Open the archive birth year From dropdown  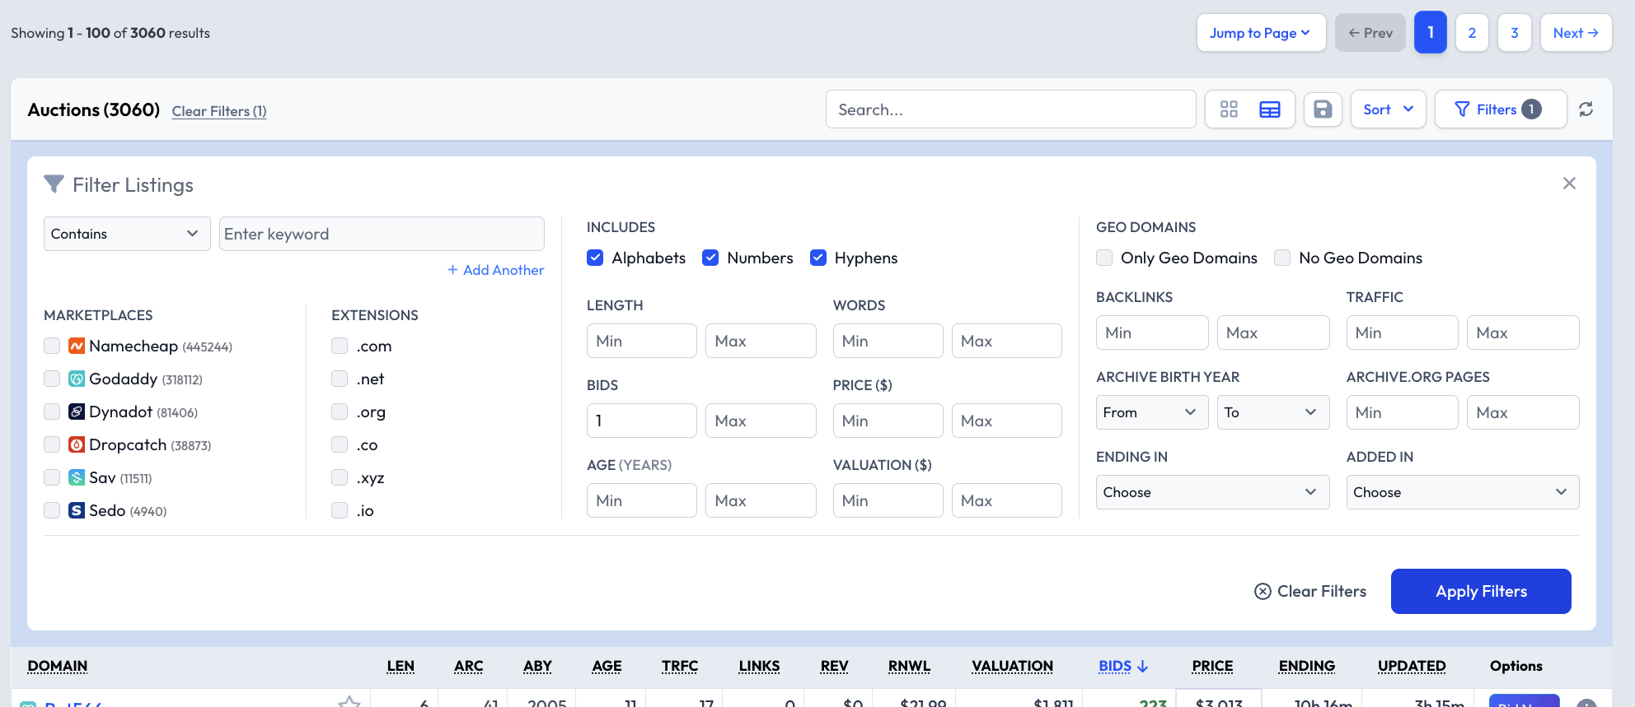[x=1152, y=412]
